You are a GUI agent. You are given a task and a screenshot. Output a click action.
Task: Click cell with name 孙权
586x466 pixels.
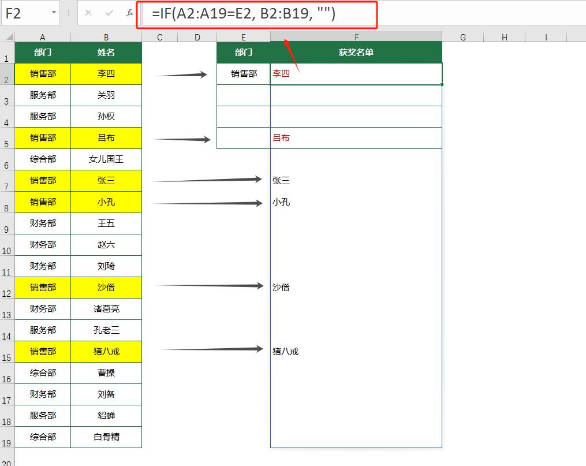[x=106, y=117]
